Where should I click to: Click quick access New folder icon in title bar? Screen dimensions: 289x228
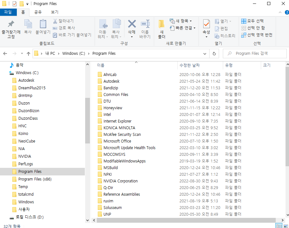22,4
